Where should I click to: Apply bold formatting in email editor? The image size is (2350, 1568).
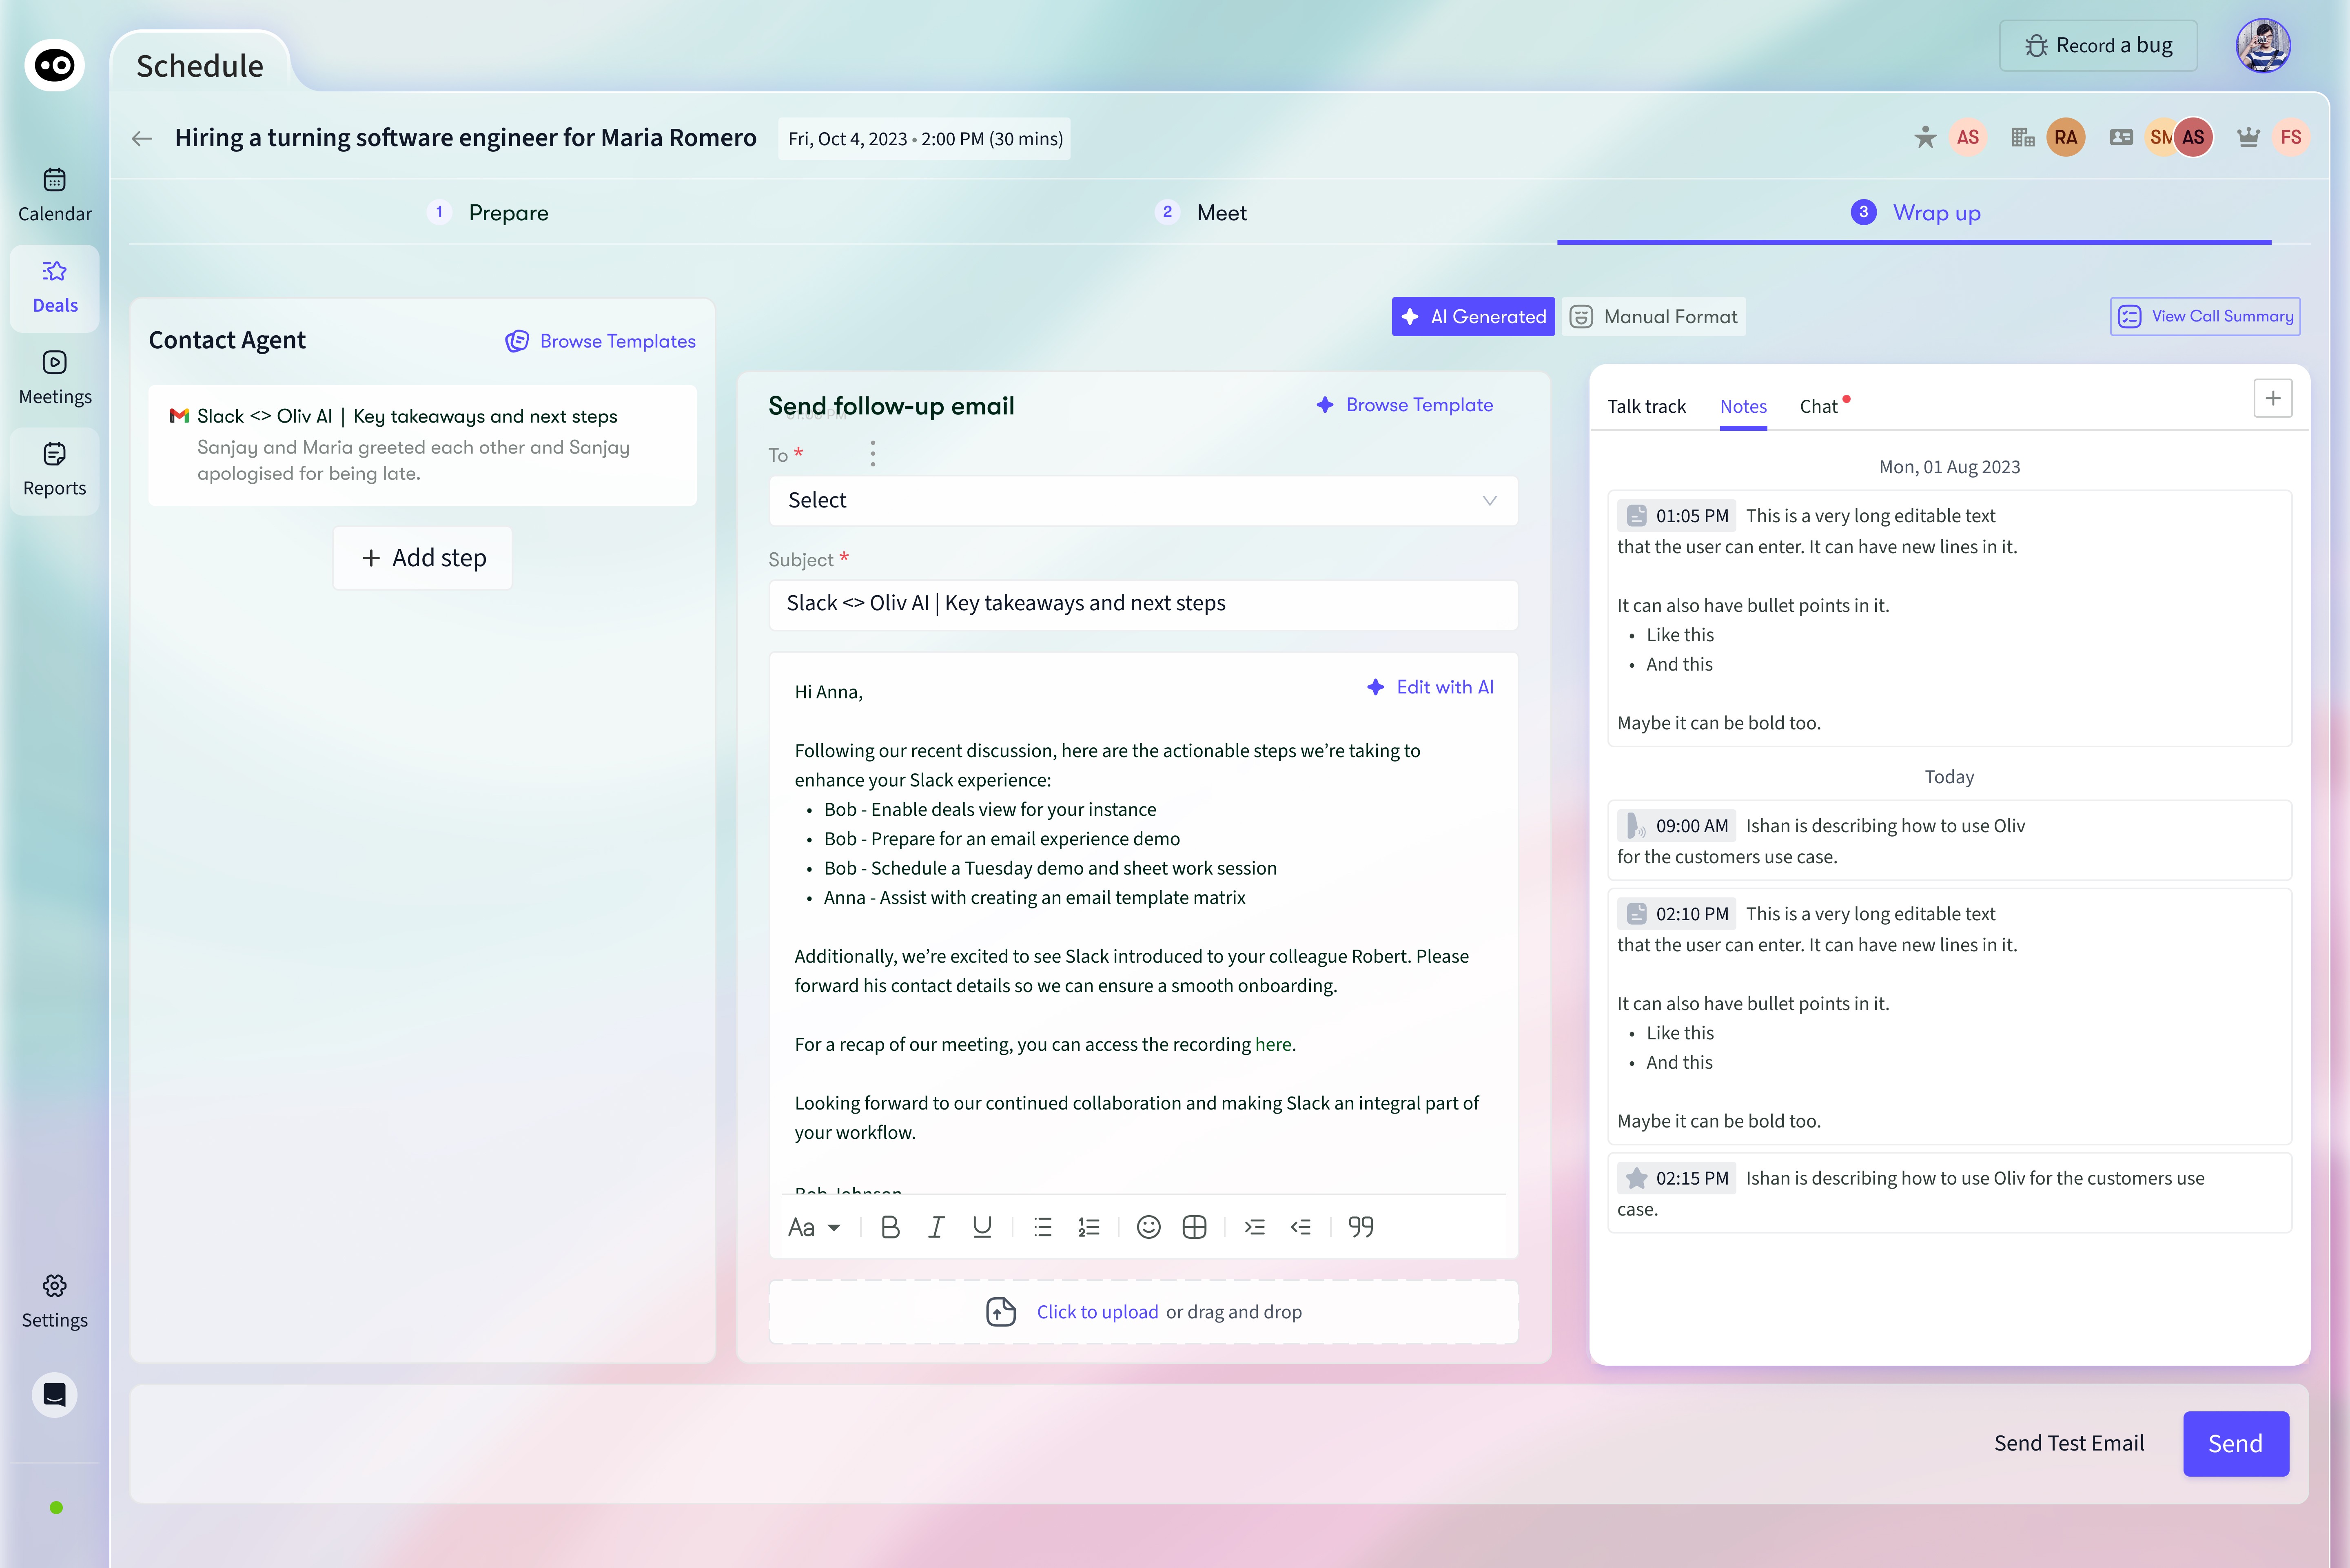tap(890, 1227)
